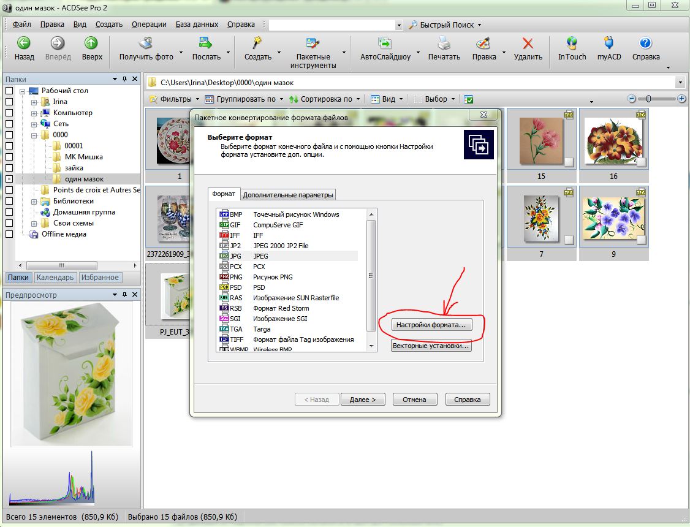This screenshot has height=527, width=690.
Task: Check the box beside Сеть
Action: pyautogui.click(x=9, y=124)
